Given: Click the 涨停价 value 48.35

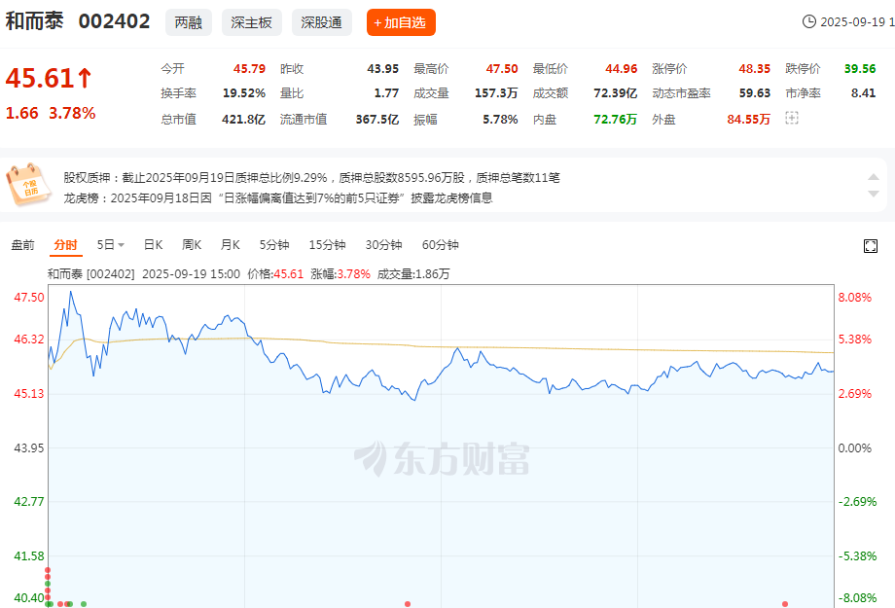Looking at the screenshot, I should pyautogui.click(x=755, y=68).
